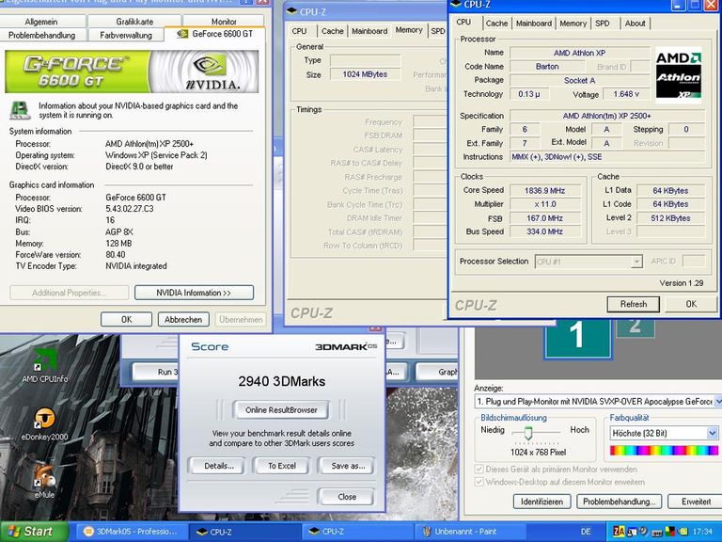This screenshot has height=542, width=722.
Task: Click the Refresh button in CPU-Z
Action: [x=633, y=304]
